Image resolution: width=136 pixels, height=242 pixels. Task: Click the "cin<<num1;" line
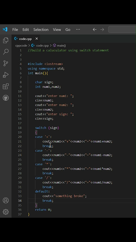[44, 101]
